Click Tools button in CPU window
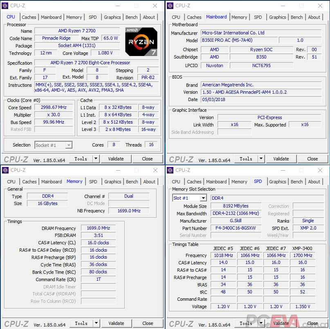330x329 pixels. 81,159
